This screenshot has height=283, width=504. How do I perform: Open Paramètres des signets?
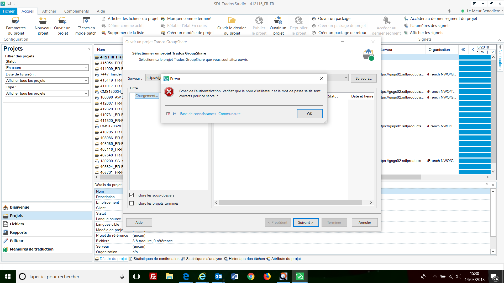tap(427, 26)
